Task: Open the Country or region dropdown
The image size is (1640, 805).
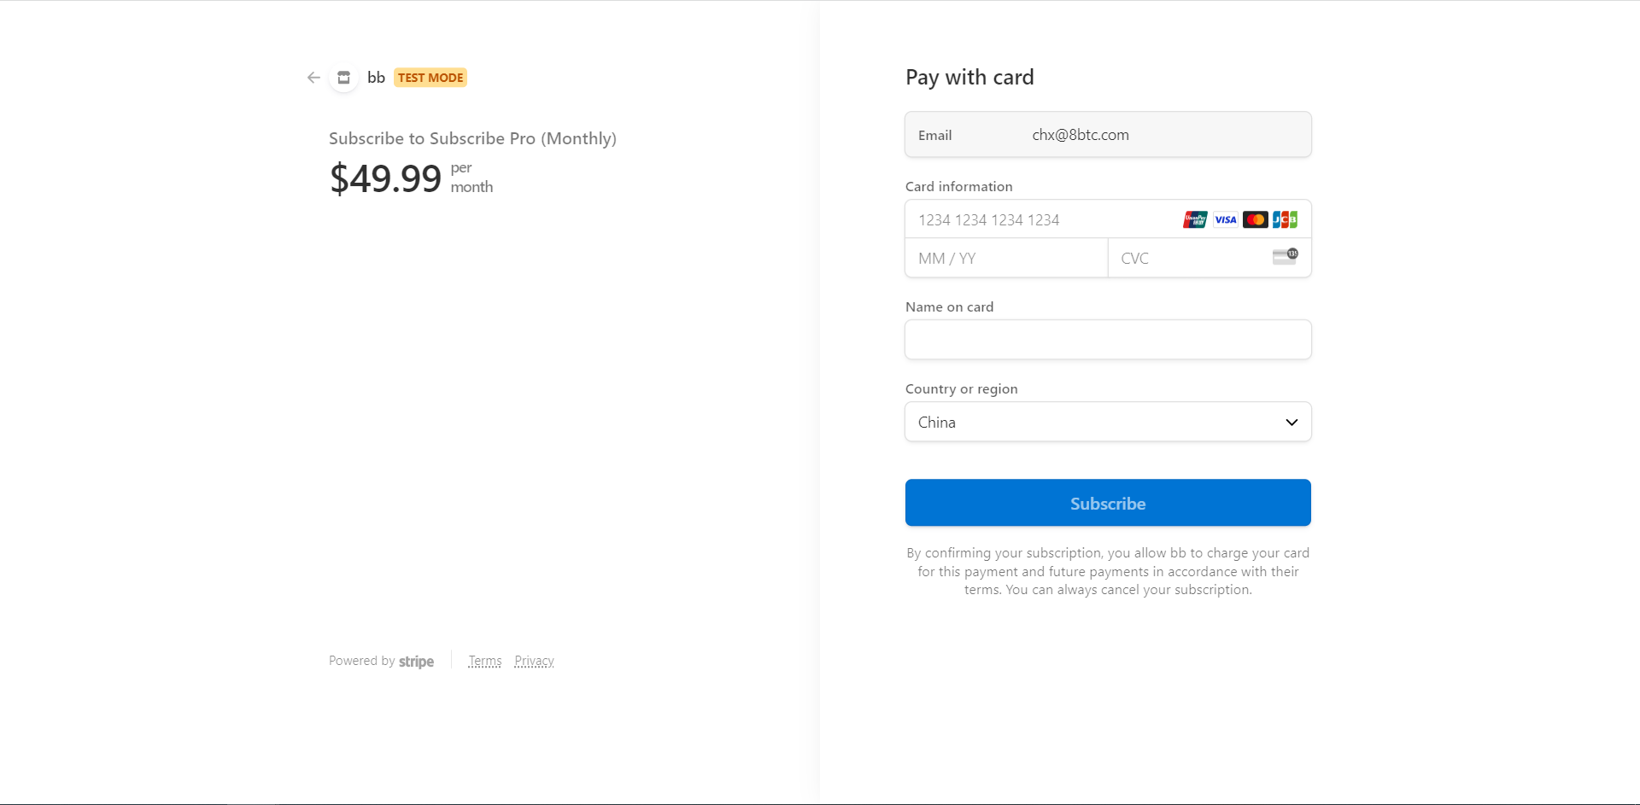Action: click(1108, 423)
